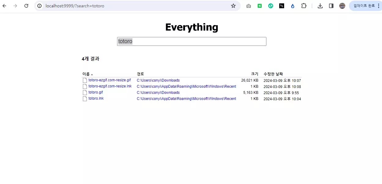Show browser downloads
This screenshot has width=382, height=184.
click(320, 6)
